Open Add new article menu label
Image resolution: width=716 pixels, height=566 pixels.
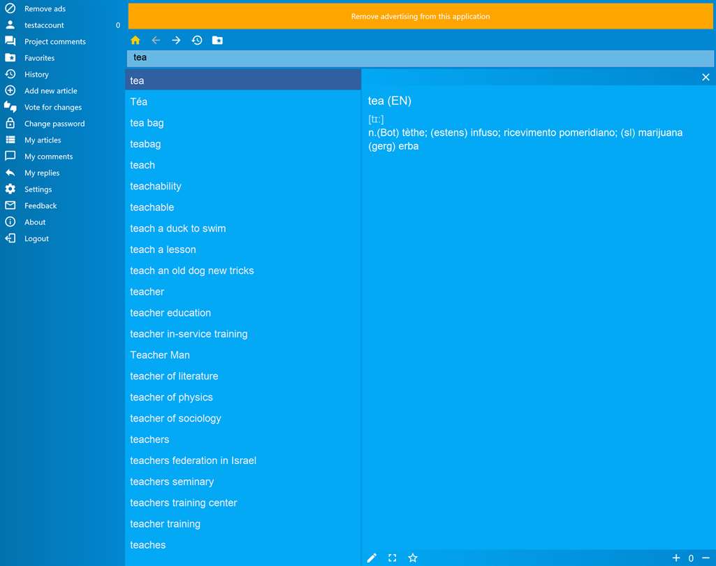[51, 90]
